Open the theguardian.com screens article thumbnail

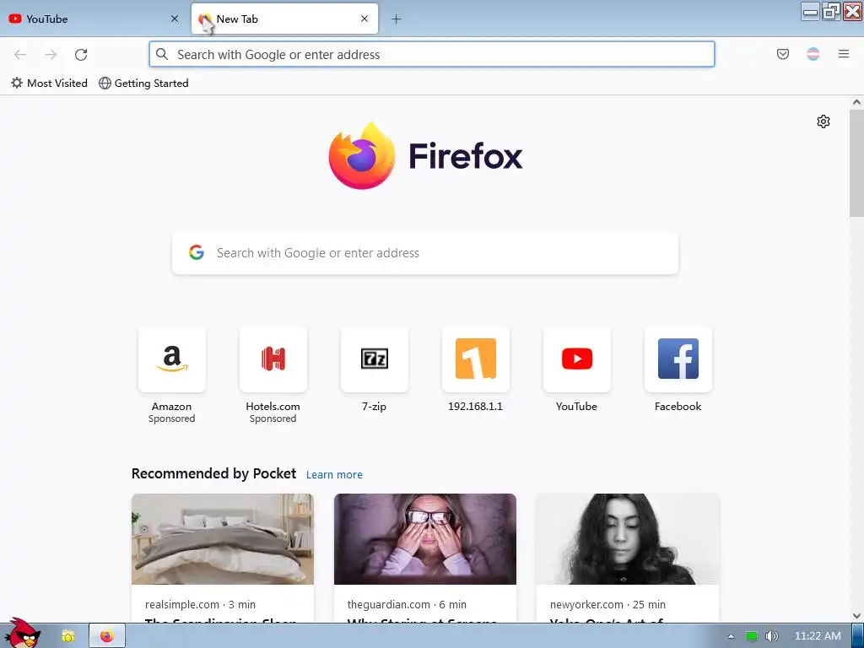click(x=425, y=539)
